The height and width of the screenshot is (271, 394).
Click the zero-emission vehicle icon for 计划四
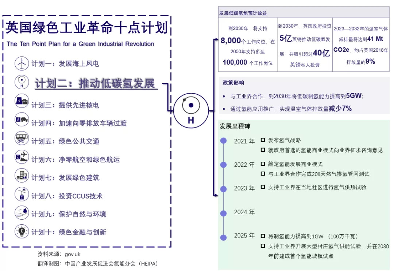[x=22, y=119]
